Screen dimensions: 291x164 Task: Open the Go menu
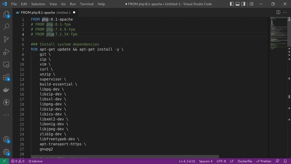pos(63,4)
